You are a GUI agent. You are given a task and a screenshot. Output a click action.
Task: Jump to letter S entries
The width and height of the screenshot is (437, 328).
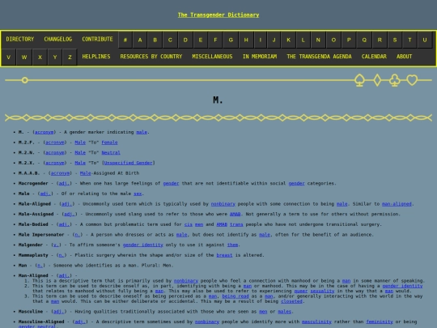pos(395,40)
